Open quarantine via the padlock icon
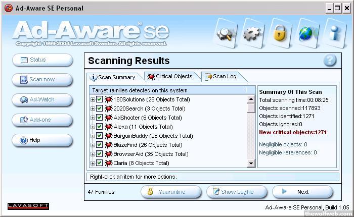This screenshot has width=354, height=217. point(279,33)
